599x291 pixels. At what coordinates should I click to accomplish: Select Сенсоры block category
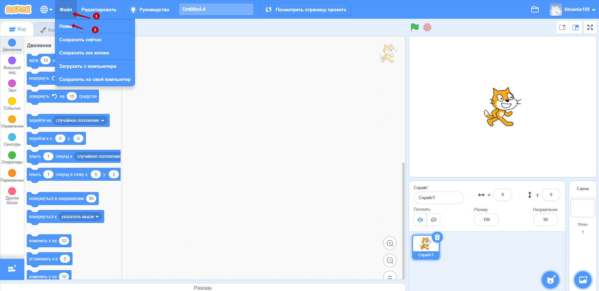(x=12, y=140)
